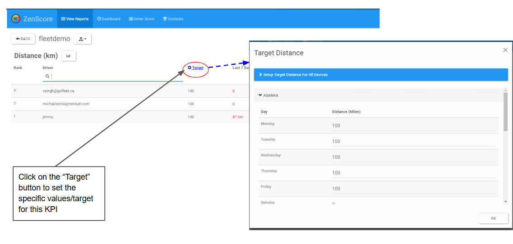Open the Contests trophy tab

pos(173,19)
